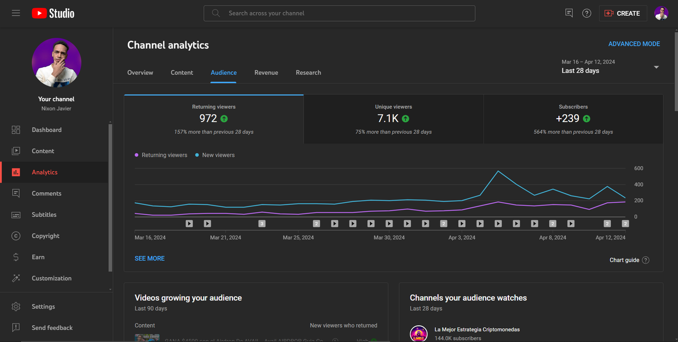Open Settings in the sidebar
Viewport: 678px width, 342px height.
pyautogui.click(x=54, y=307)
